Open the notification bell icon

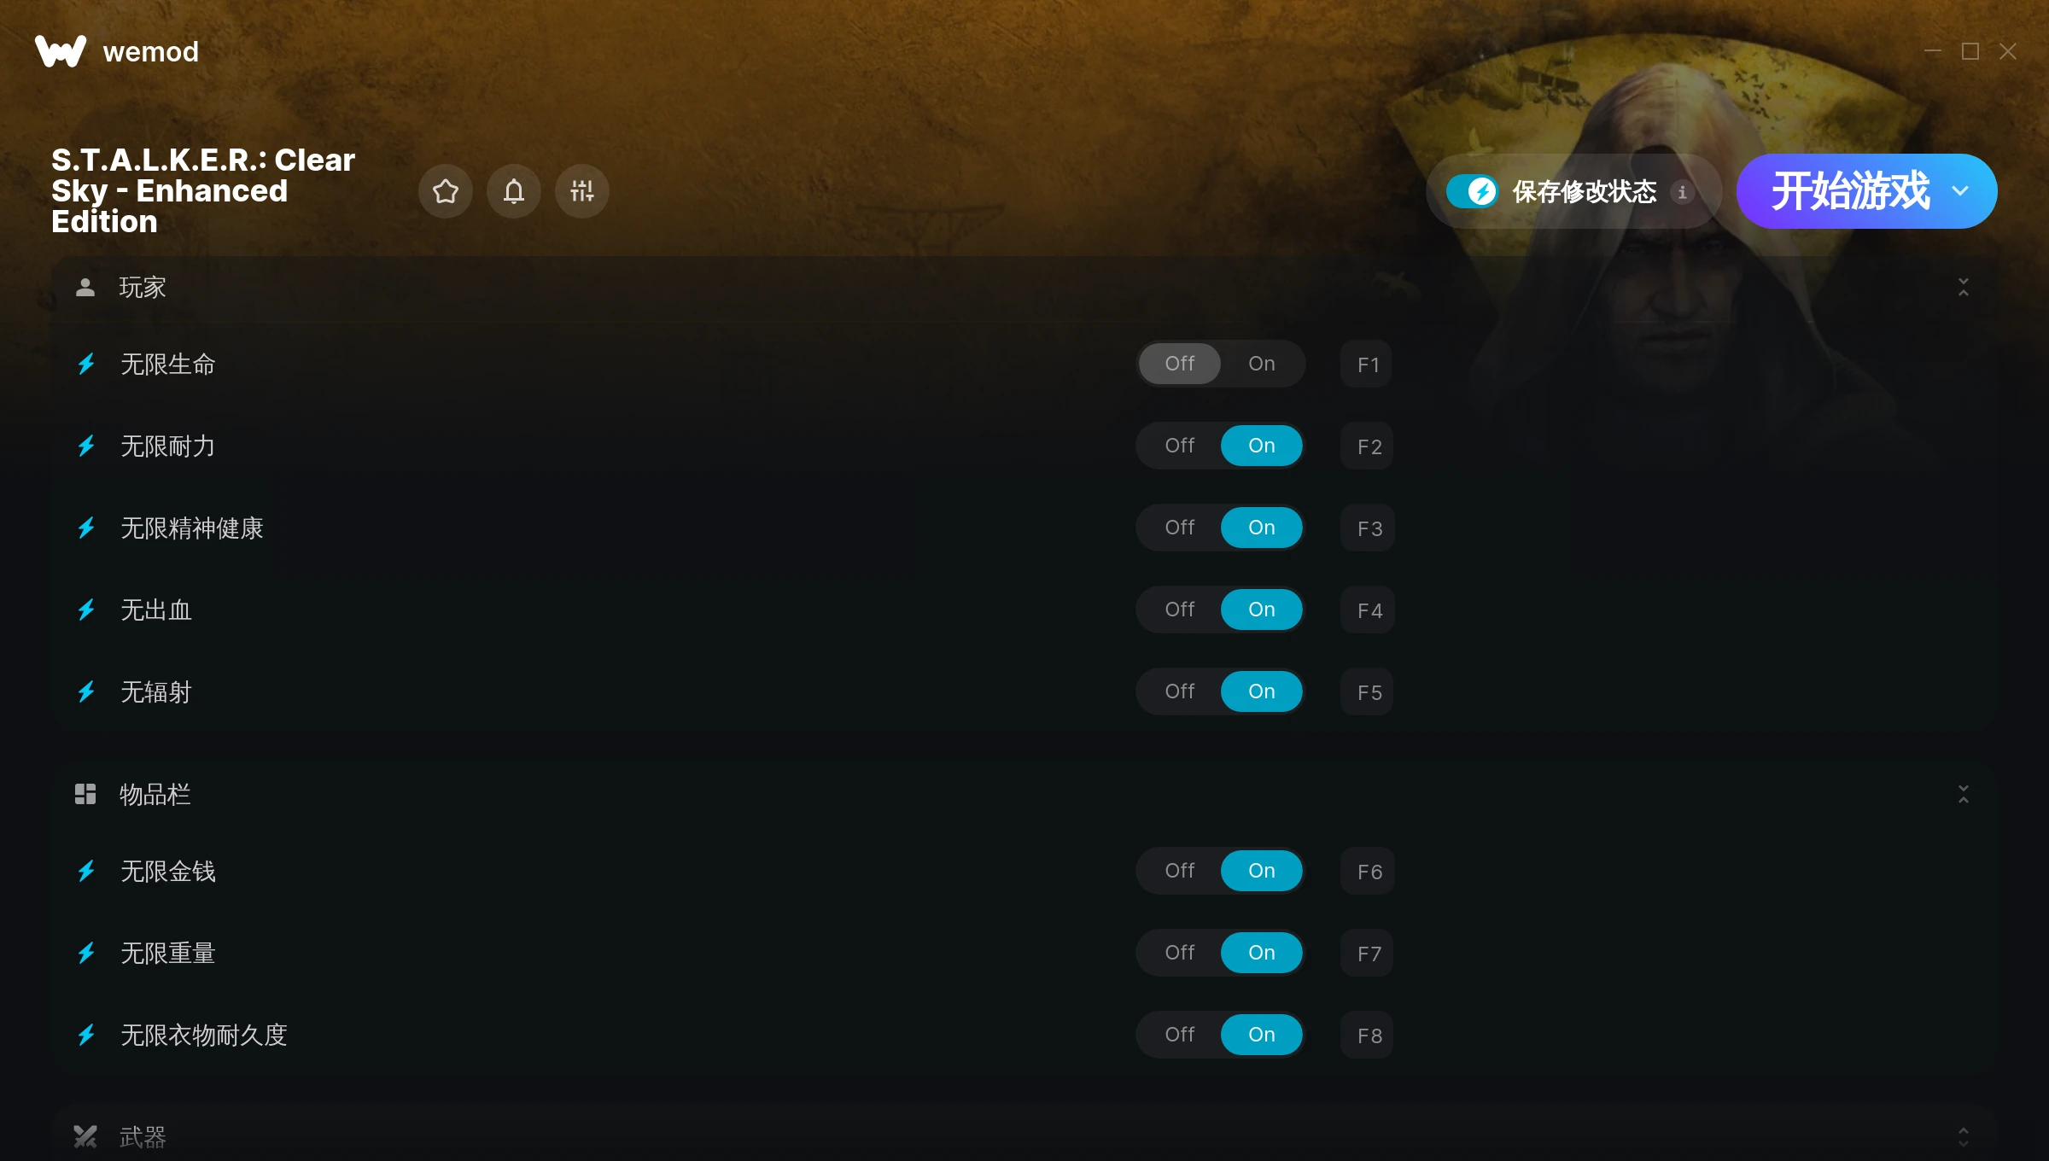[x=514, y=191]
